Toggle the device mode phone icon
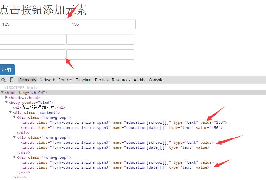The width and height of the screenshot is (266, 180). coord(12,80)
